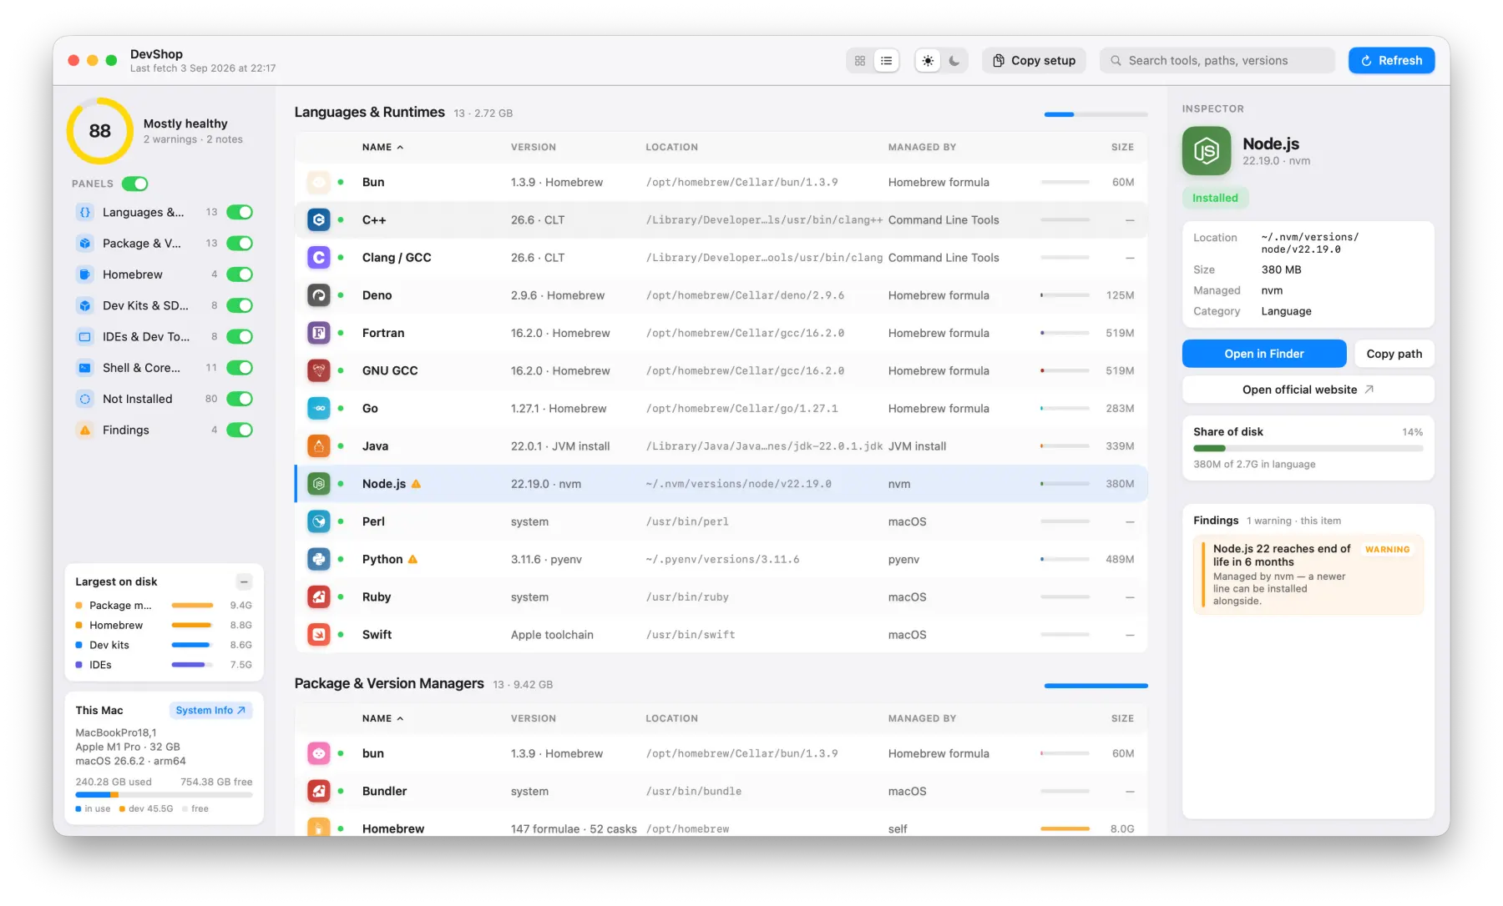
Task: Toggle the Not Installed panel switch
Action: point(240,399)
